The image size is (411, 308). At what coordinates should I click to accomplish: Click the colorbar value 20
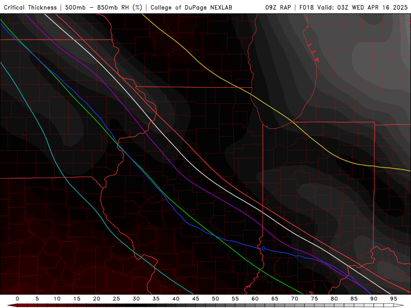(x=97, y=299)
